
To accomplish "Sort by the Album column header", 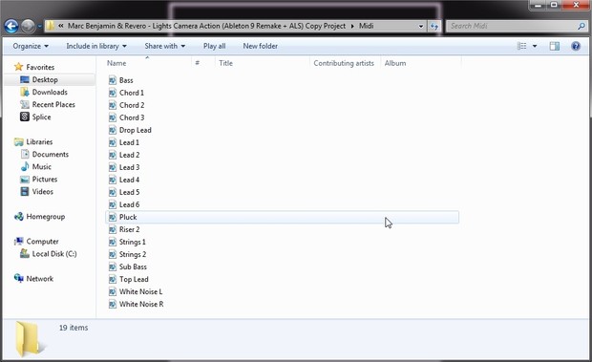I will [x=395, y=63].
